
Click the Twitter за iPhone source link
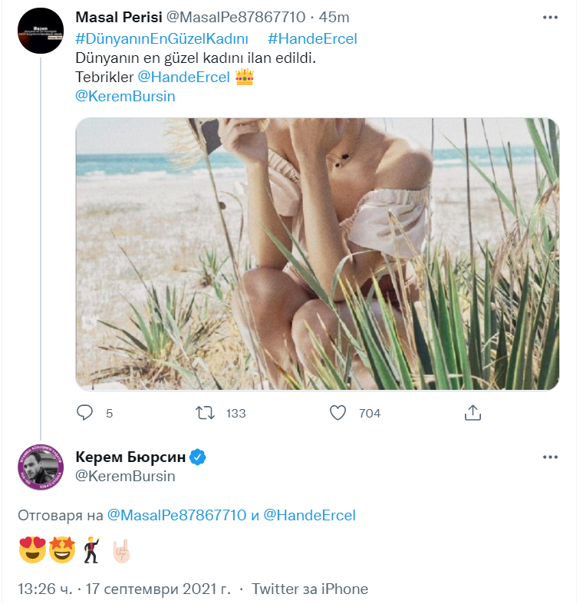coord(310,589)
